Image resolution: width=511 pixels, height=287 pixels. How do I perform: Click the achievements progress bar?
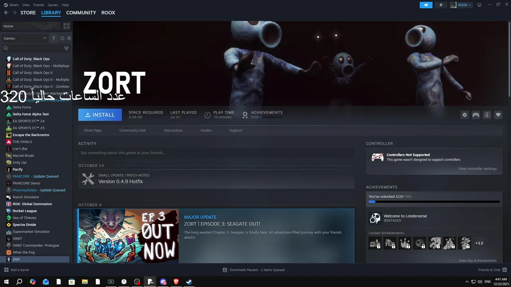434,202
